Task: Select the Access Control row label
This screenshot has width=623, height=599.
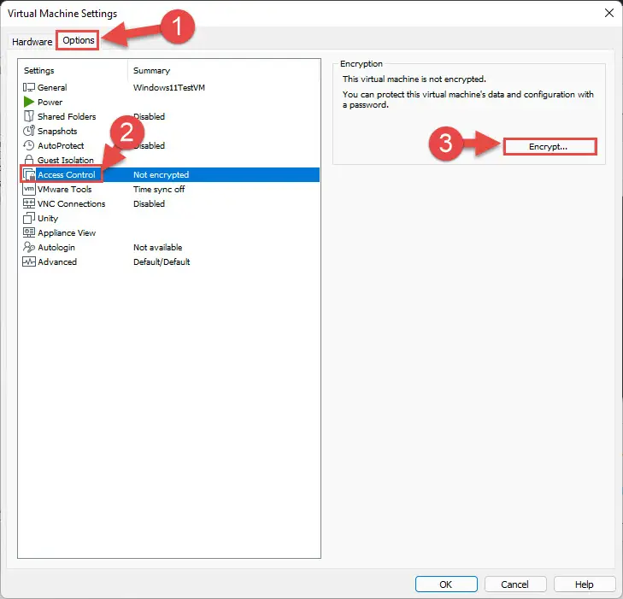Action: pyautogui.click(x=67, y=175)
